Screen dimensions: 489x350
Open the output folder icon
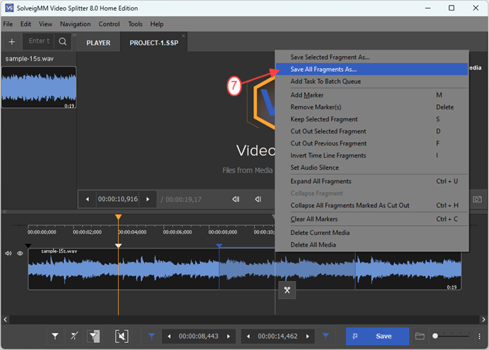click(x=420, y=336)
